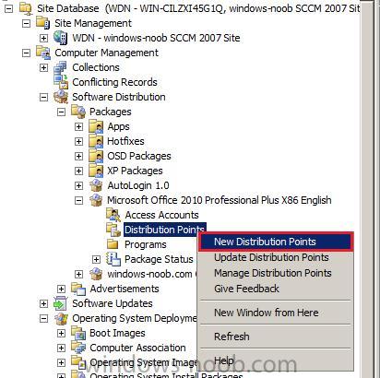The width and height of the screenshot is (380, 378).
Task: Expand the OSD Packages folder
Action: (78, 156)
